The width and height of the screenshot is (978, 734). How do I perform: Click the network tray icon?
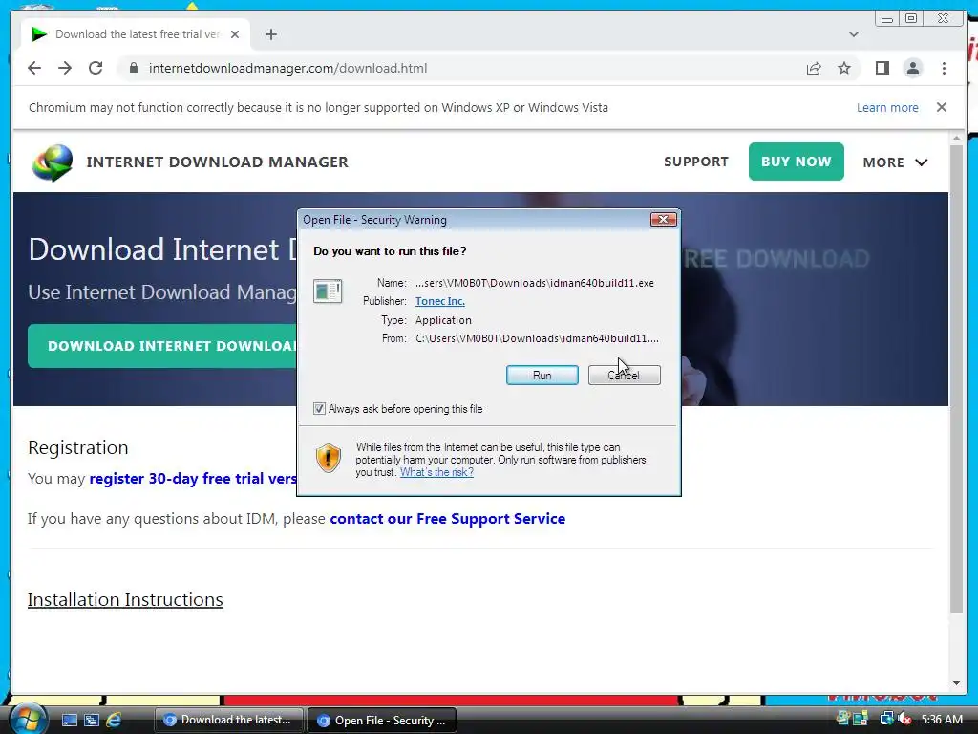(x=886, y=720)
